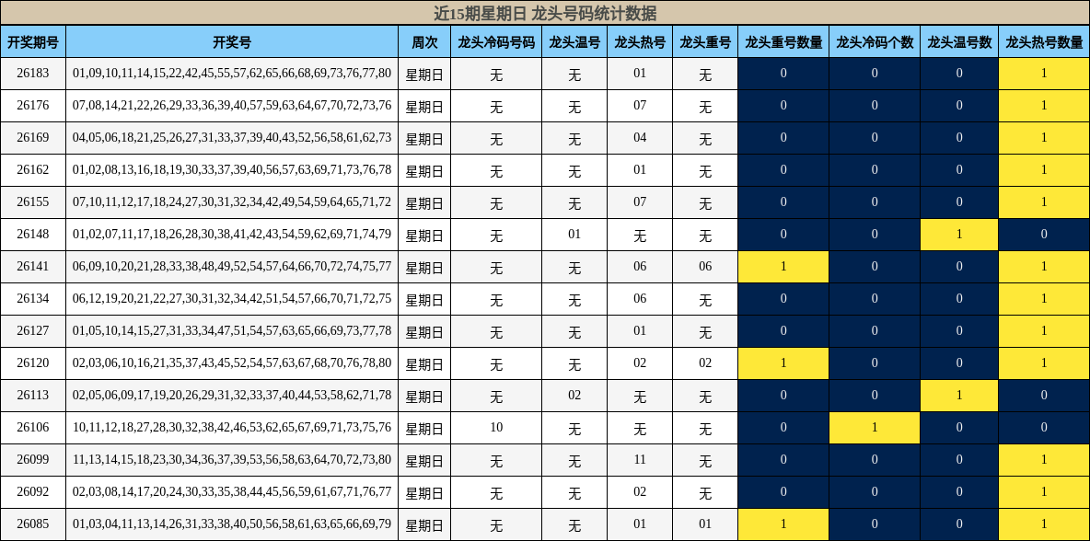Screen dimensions: 1090x541
Task: Click issue number 26120
Action: point(32,363)
